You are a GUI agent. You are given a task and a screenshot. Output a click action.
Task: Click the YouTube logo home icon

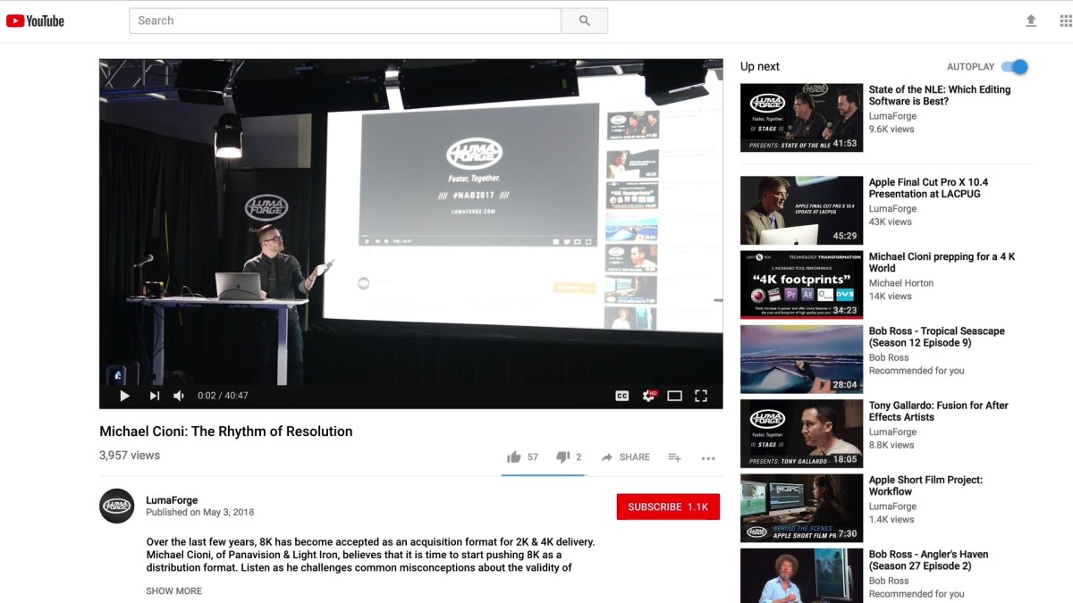click(x=35, y=21)
